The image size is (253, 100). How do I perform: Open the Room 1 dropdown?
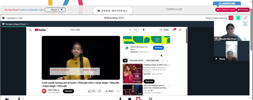pyautogui.click(x=55, y=10)
